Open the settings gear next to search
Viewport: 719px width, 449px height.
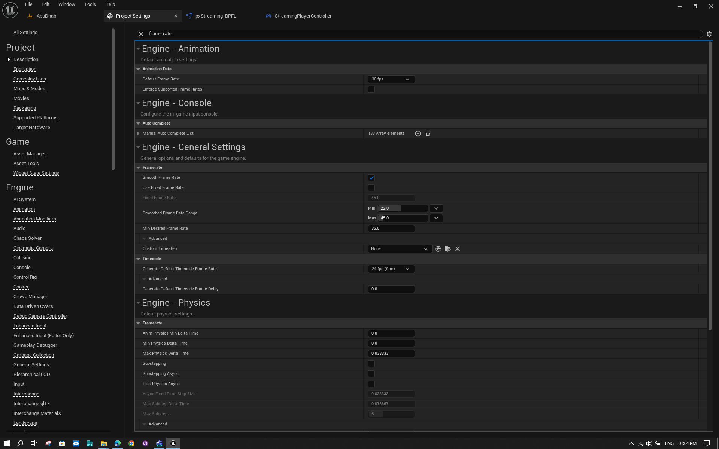pyautogui.click(x=709, y=34)
